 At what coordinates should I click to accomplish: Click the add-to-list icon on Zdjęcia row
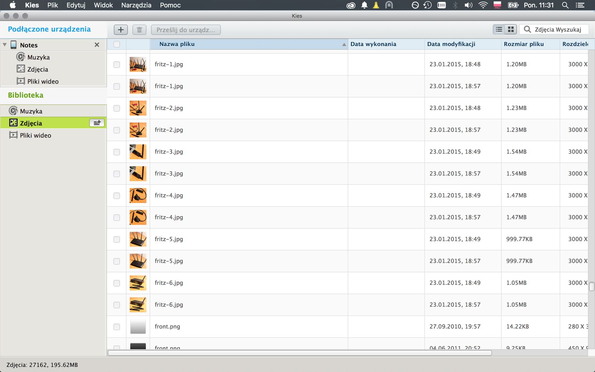click(x=97, y=123)
